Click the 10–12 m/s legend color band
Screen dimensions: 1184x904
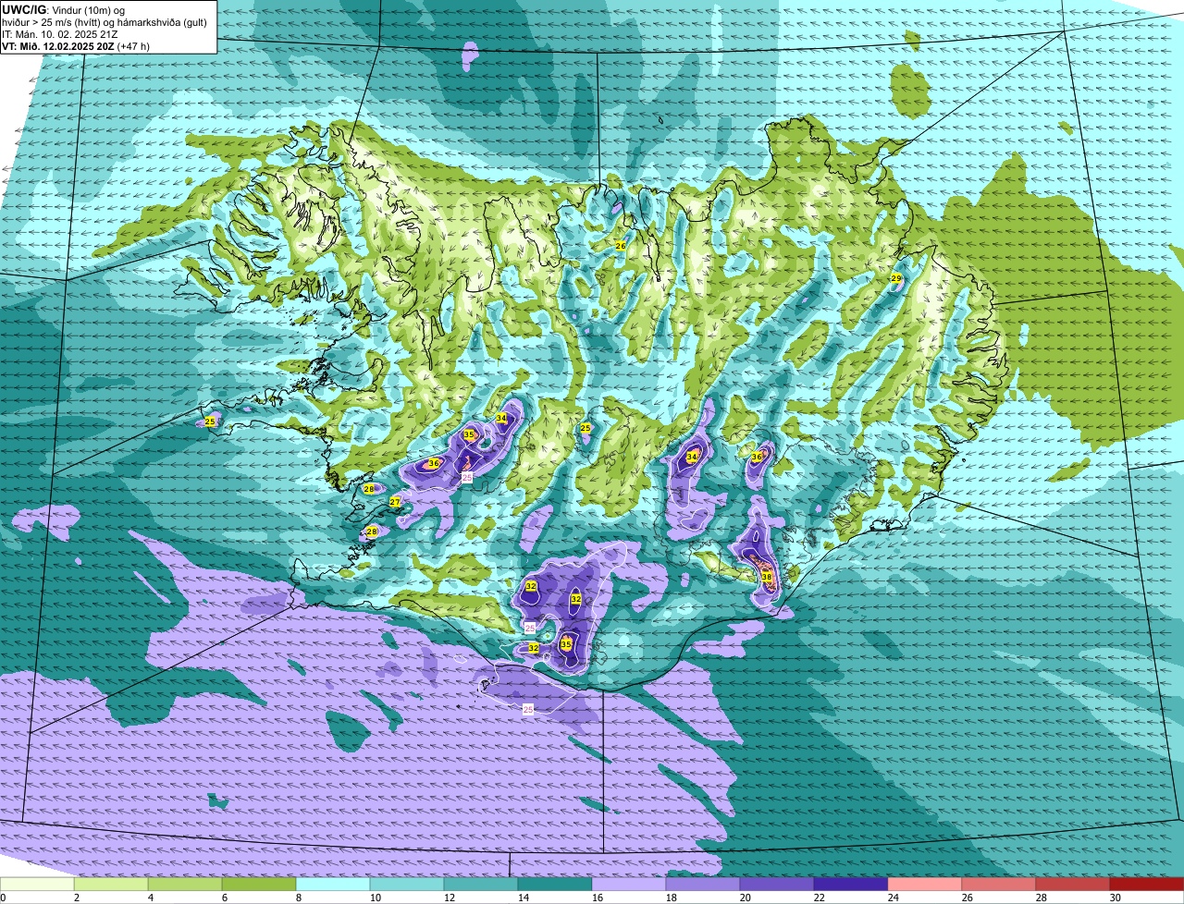tap(407, 884)
